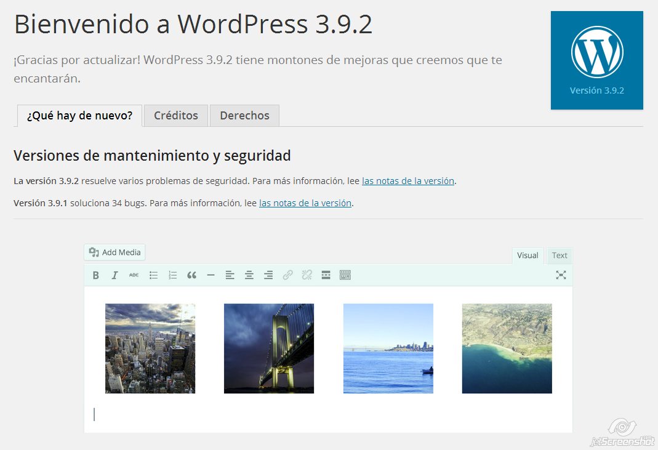The width and height of the screenshot is (658, 450).
Task: Click the insert link icon
Action: (x=287, y=275)
